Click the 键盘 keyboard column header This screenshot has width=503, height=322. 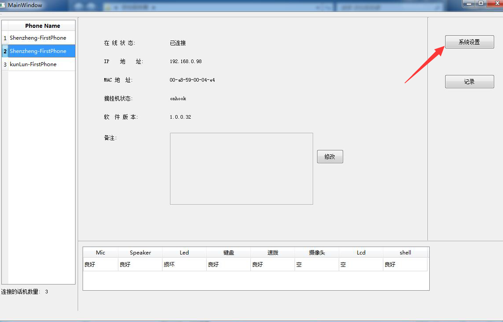[228, 253]
